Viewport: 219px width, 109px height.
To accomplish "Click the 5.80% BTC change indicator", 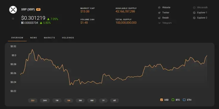I will [x=45, y=23].
